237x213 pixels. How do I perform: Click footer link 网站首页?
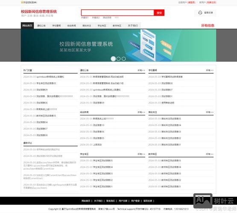click(86, 201)
